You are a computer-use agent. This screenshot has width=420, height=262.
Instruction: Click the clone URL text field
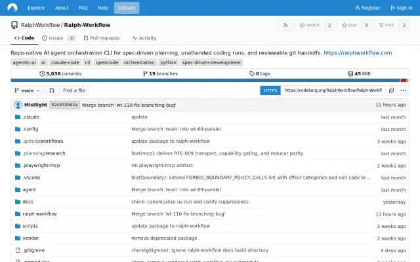pos(333,90)
